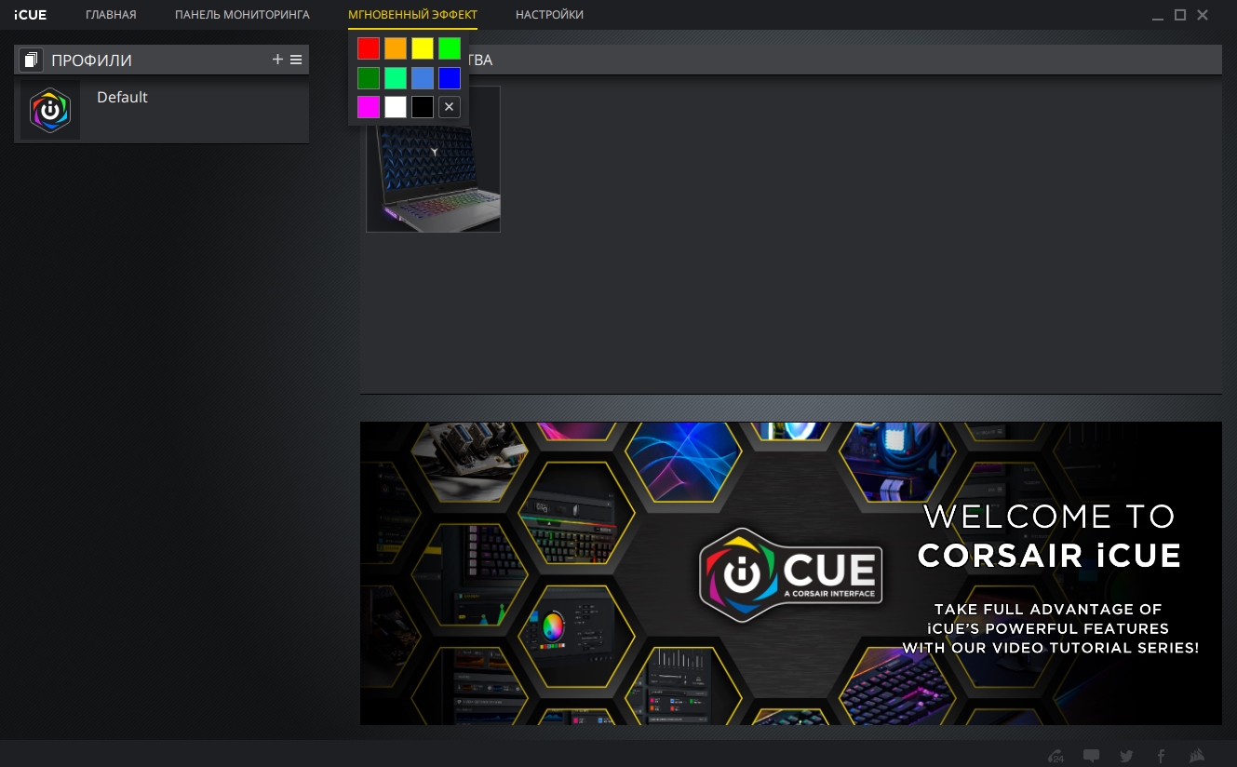The image size is (1237, 767).
Task: Pick the magenta color swatch
Action: coord(369,107)
